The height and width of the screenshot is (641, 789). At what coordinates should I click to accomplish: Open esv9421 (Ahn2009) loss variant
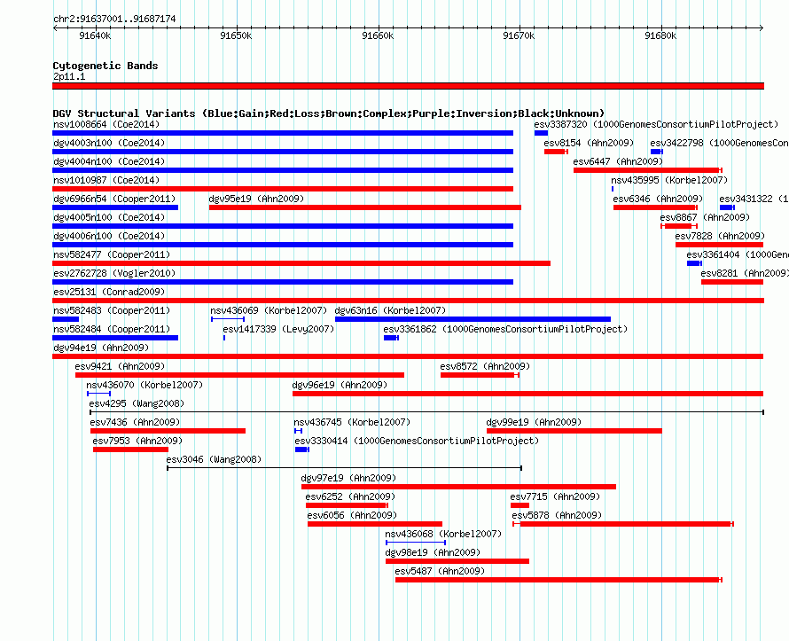239,375
